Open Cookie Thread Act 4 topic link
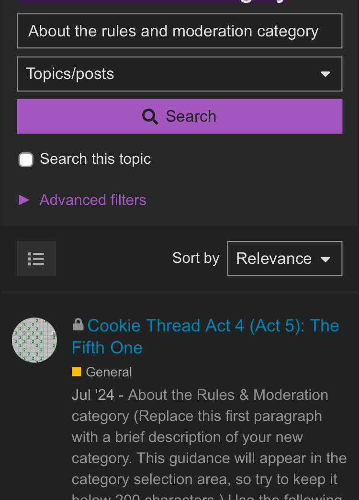Viewport: 359px width, 500px height. click(206, 336)
